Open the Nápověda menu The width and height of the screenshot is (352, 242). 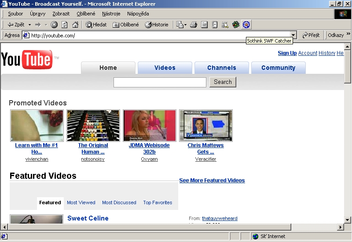tap(138, 14)
